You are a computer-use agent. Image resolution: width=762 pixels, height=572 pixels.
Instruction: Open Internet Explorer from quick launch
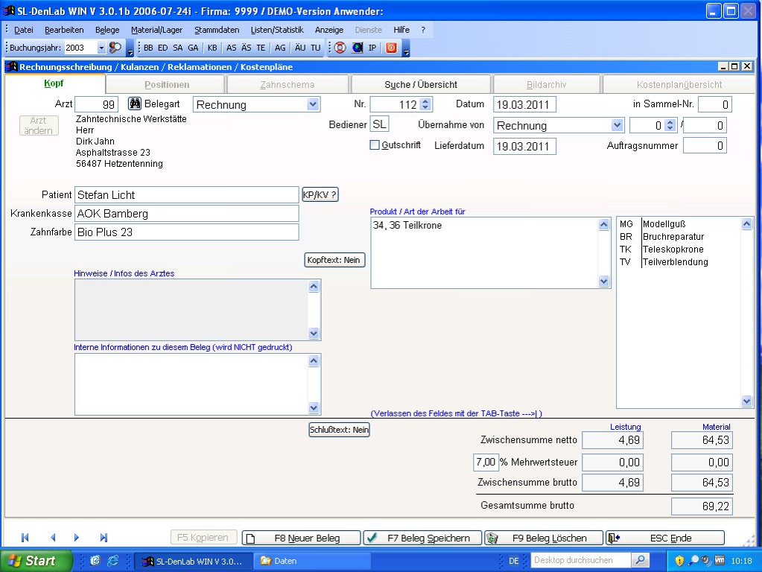pos(112,561)
